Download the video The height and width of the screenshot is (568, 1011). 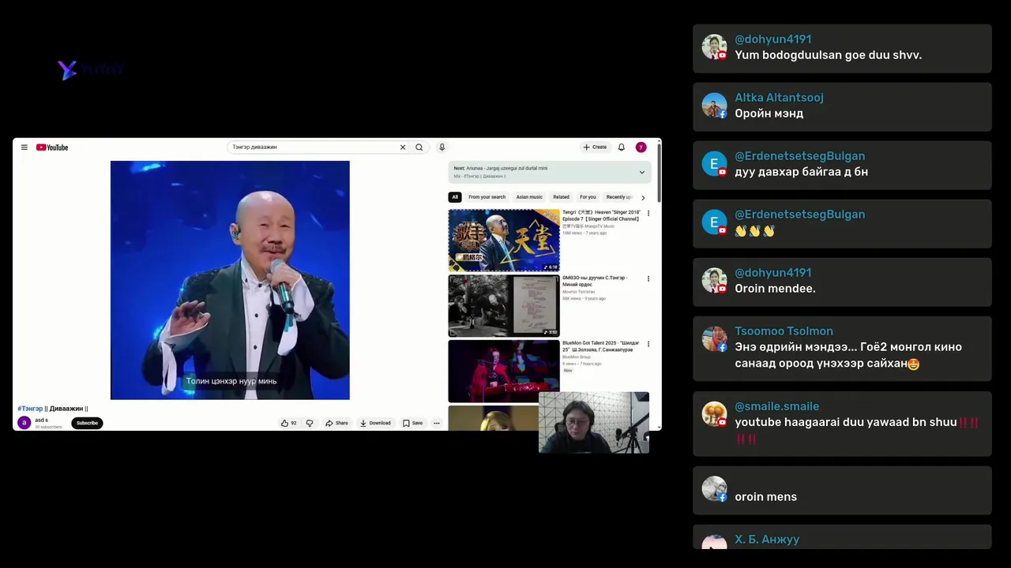[x=375, y=423]
